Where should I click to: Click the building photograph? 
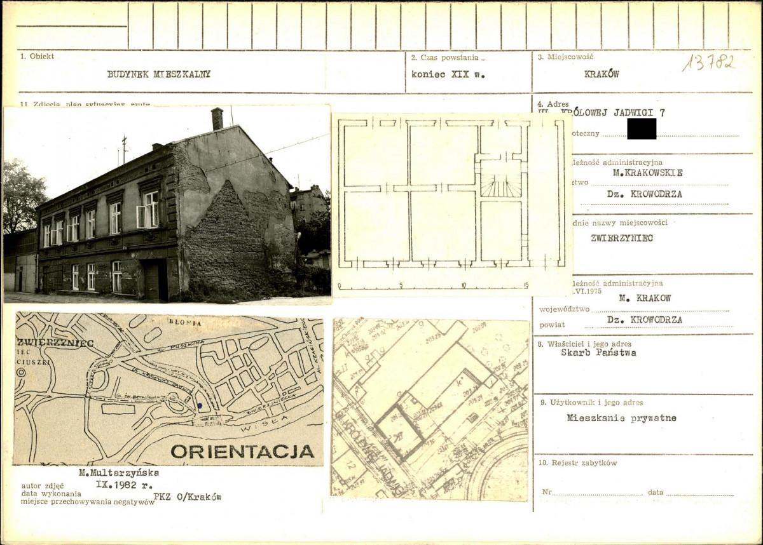click(167, 203)
